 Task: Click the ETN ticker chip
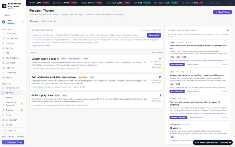pyautogui.click(x=172, y=57)
